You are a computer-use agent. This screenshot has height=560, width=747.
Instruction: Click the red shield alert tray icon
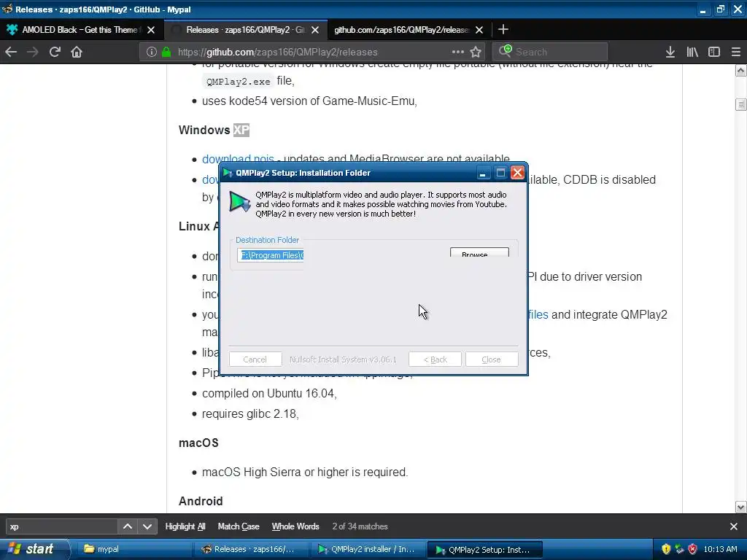693,549
